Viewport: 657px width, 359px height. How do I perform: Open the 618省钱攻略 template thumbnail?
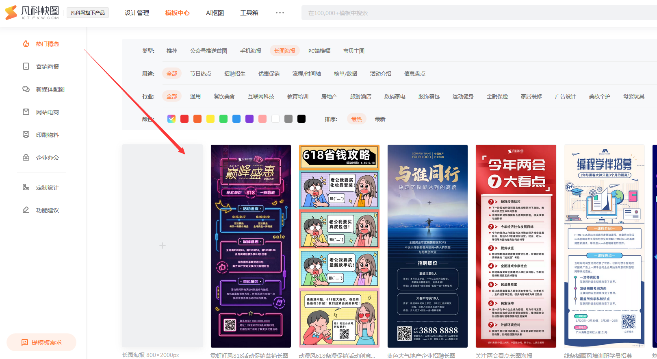tap(339, 246)
